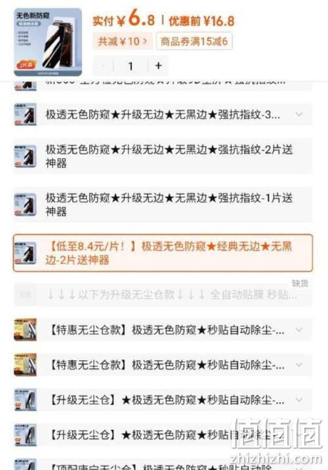The height and width of the screenshot is (470, 328).
Task: Expand the 强抗指纹-3... option chevron
Action: point(299,114)
